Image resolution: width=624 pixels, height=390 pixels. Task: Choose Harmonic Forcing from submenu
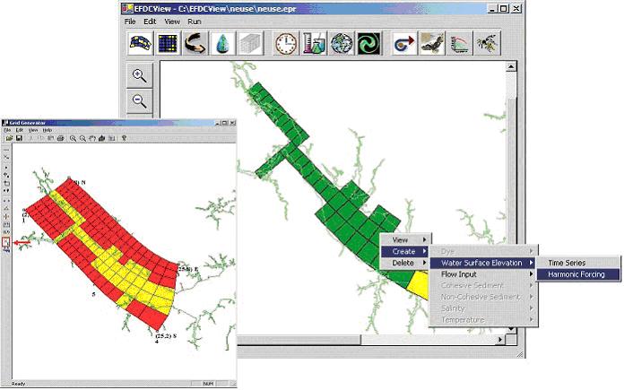578,274
